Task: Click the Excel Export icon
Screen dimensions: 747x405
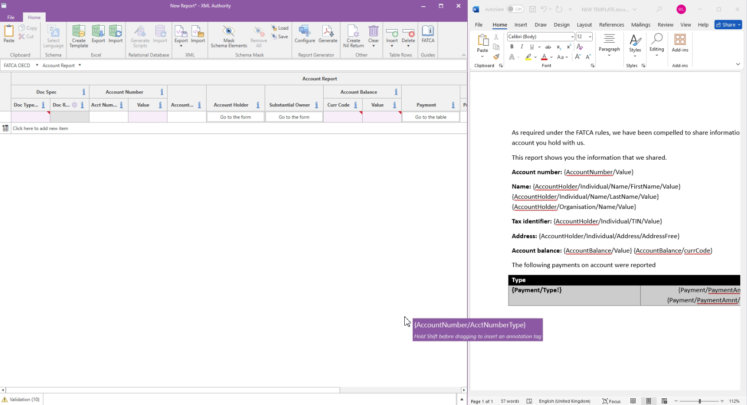Action: (x=98, y=34)
